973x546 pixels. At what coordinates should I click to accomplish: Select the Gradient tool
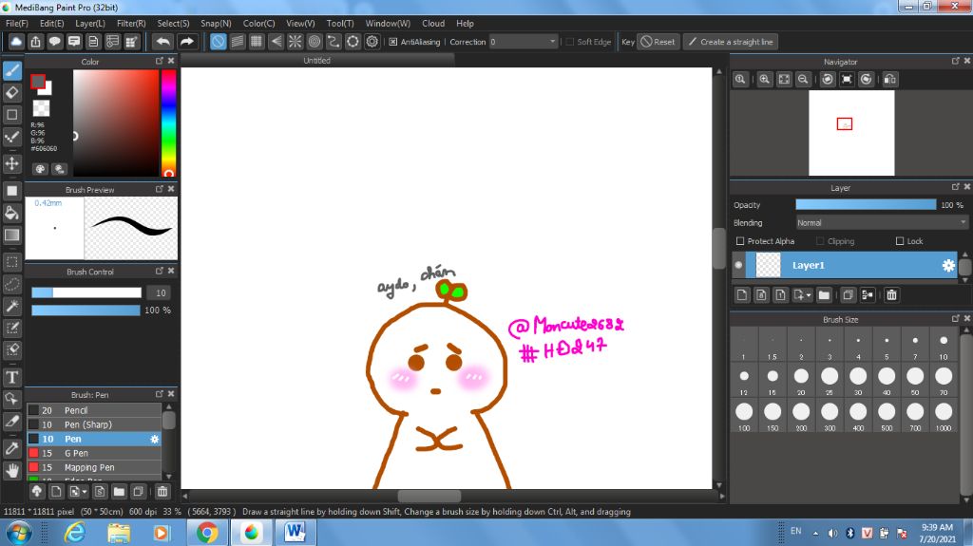[x=11, y=235]
